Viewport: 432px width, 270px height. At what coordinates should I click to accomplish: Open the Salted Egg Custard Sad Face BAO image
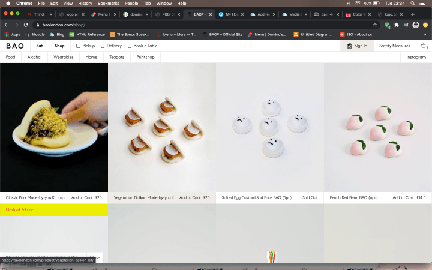[270, 127]
